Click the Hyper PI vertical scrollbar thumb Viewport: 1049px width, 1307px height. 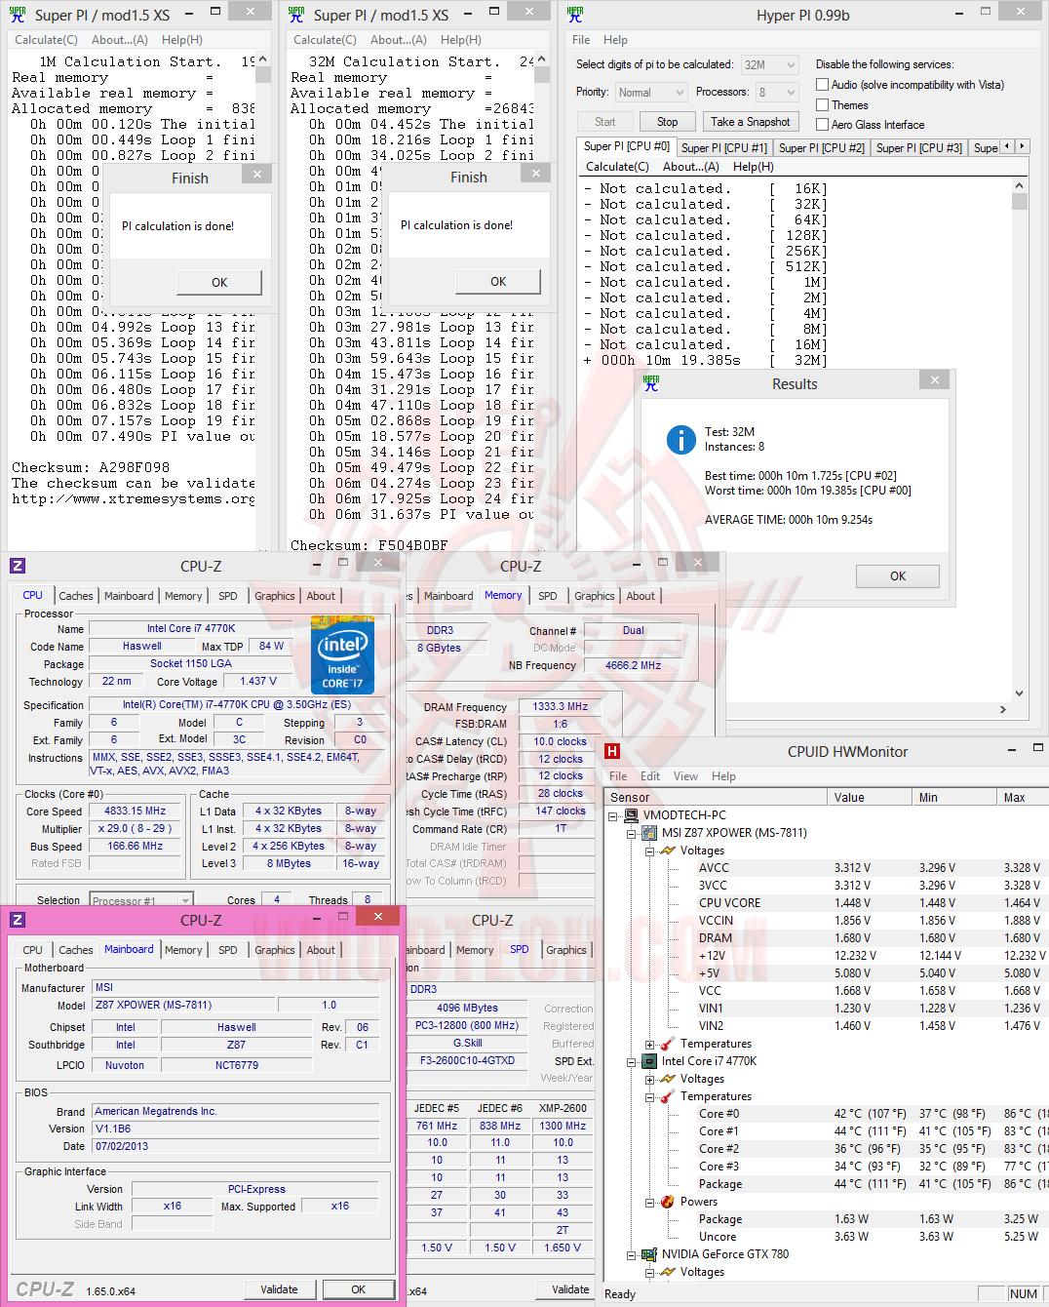pyautogui.click(x=1020, y=202)
